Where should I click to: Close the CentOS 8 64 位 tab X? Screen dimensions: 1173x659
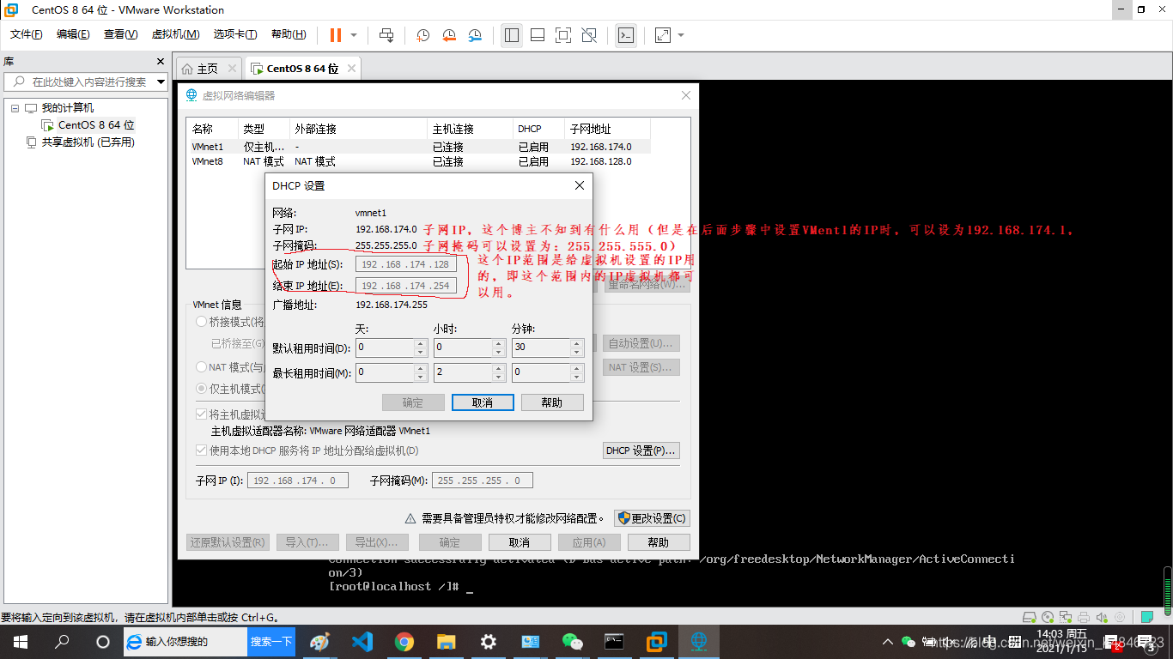(x=349, y=69)
